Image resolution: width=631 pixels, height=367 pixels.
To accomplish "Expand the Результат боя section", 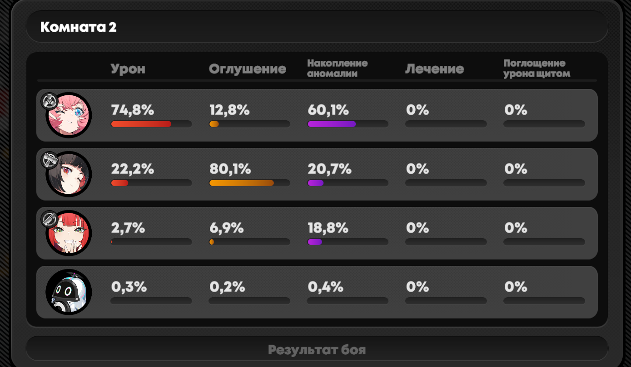I will [317, 350].
